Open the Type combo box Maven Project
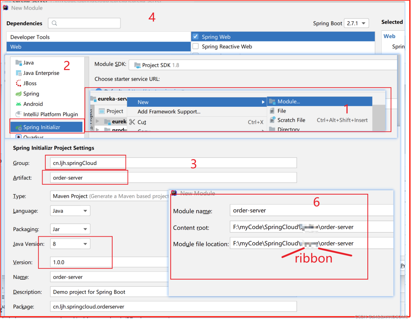 [109, 196]
